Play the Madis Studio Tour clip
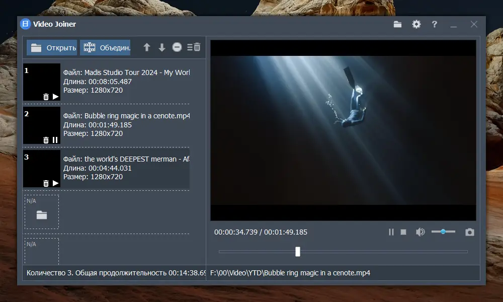 (55, 97)
